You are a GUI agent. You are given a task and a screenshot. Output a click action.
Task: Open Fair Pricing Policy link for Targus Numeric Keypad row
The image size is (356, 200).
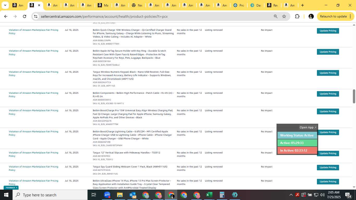tap(34, 73)
